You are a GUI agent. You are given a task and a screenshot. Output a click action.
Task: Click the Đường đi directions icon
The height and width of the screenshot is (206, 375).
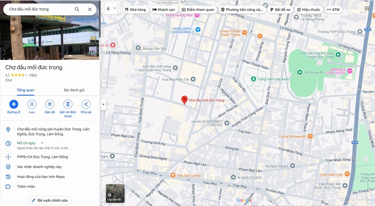point(14,104)
